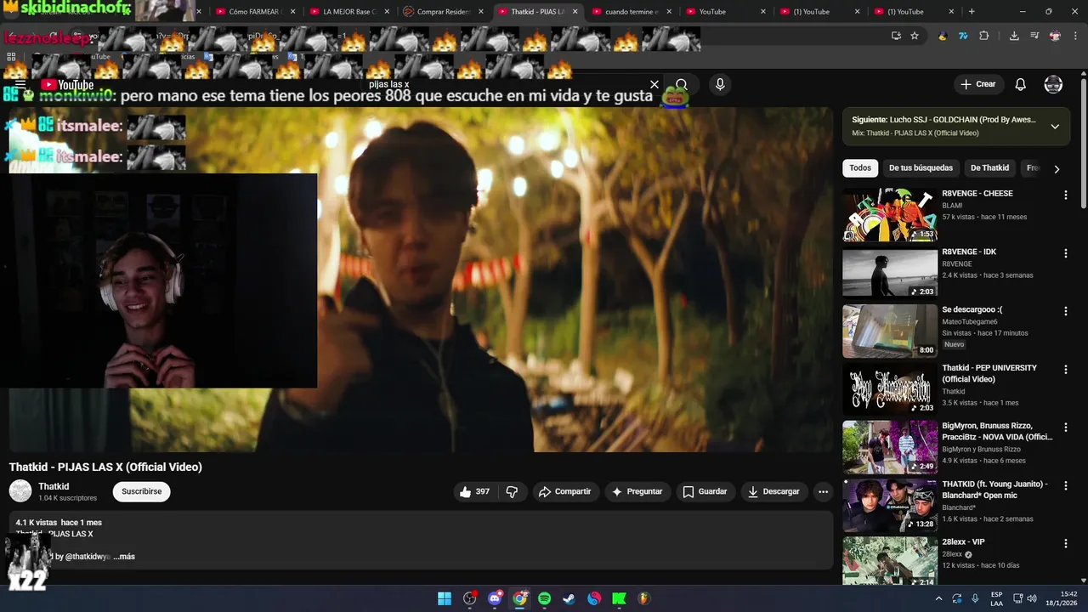Open the Windows Start menu

[x=445, y=598]
